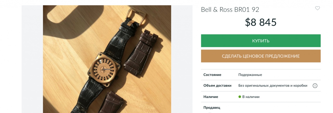Click the Состояние row label
333x113 pixels.
pos(212,75)
